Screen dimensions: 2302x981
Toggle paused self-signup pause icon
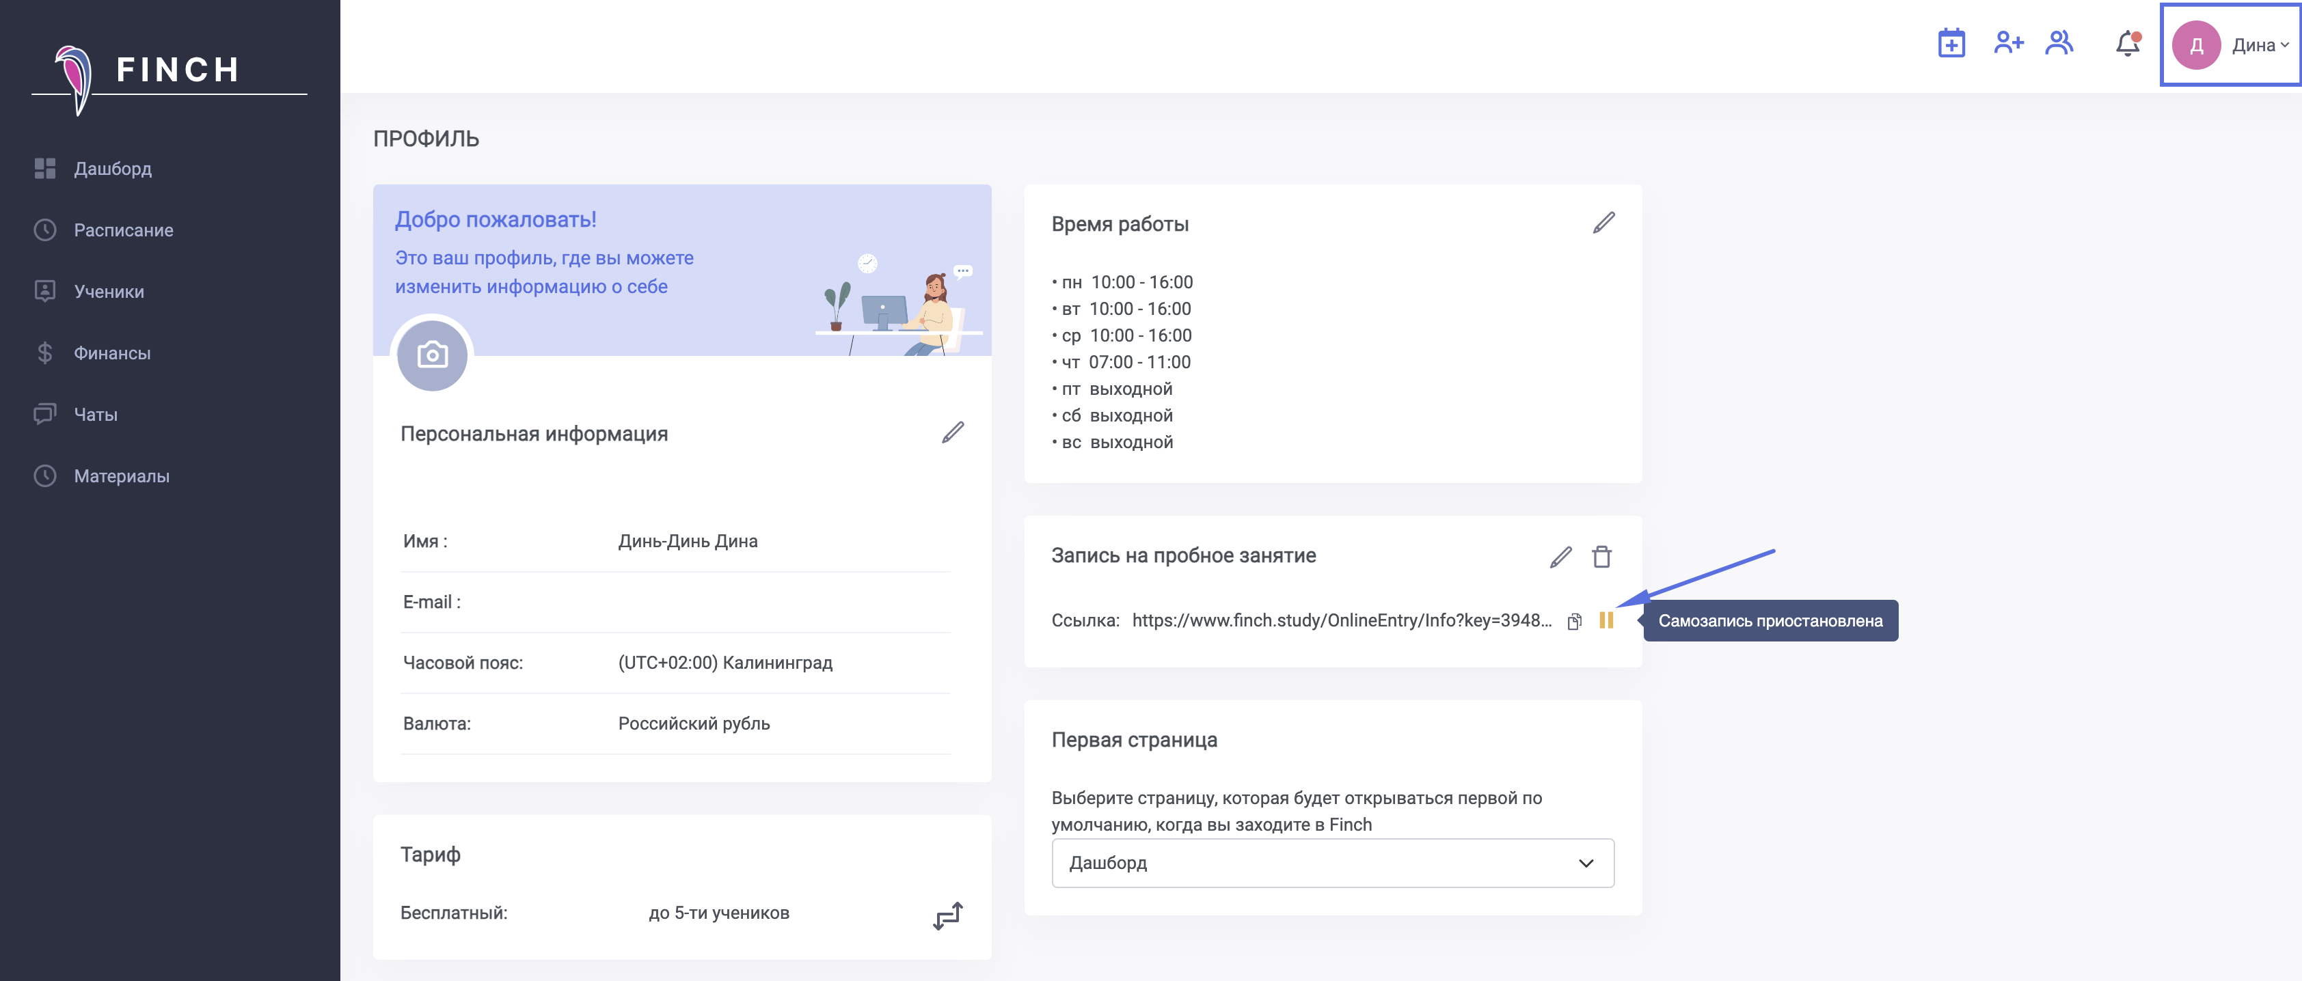coord(1606,620)
